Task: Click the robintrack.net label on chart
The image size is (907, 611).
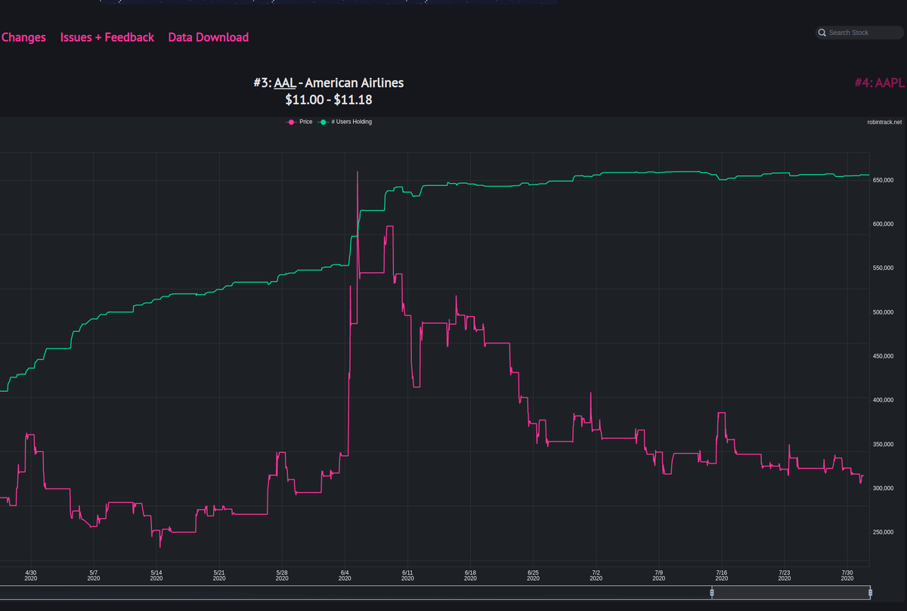Action: [x=885, y=122]
